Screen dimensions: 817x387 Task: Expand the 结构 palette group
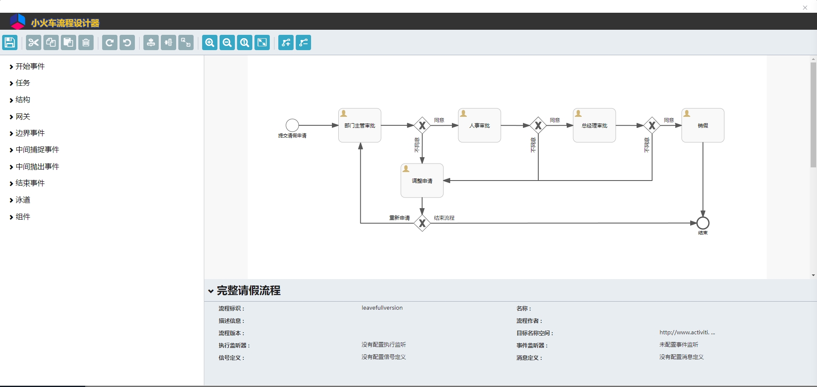click(20, 100)
